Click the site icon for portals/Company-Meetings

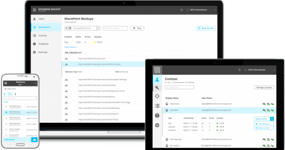(66, 80)
